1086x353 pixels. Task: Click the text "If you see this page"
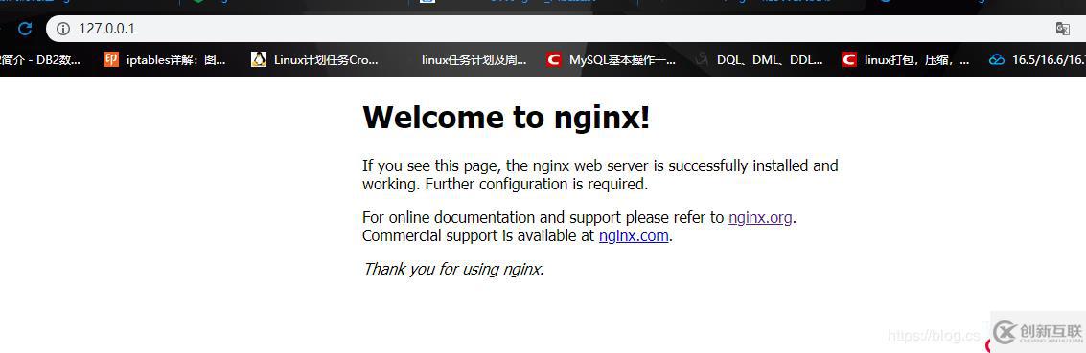click(431, 165)
